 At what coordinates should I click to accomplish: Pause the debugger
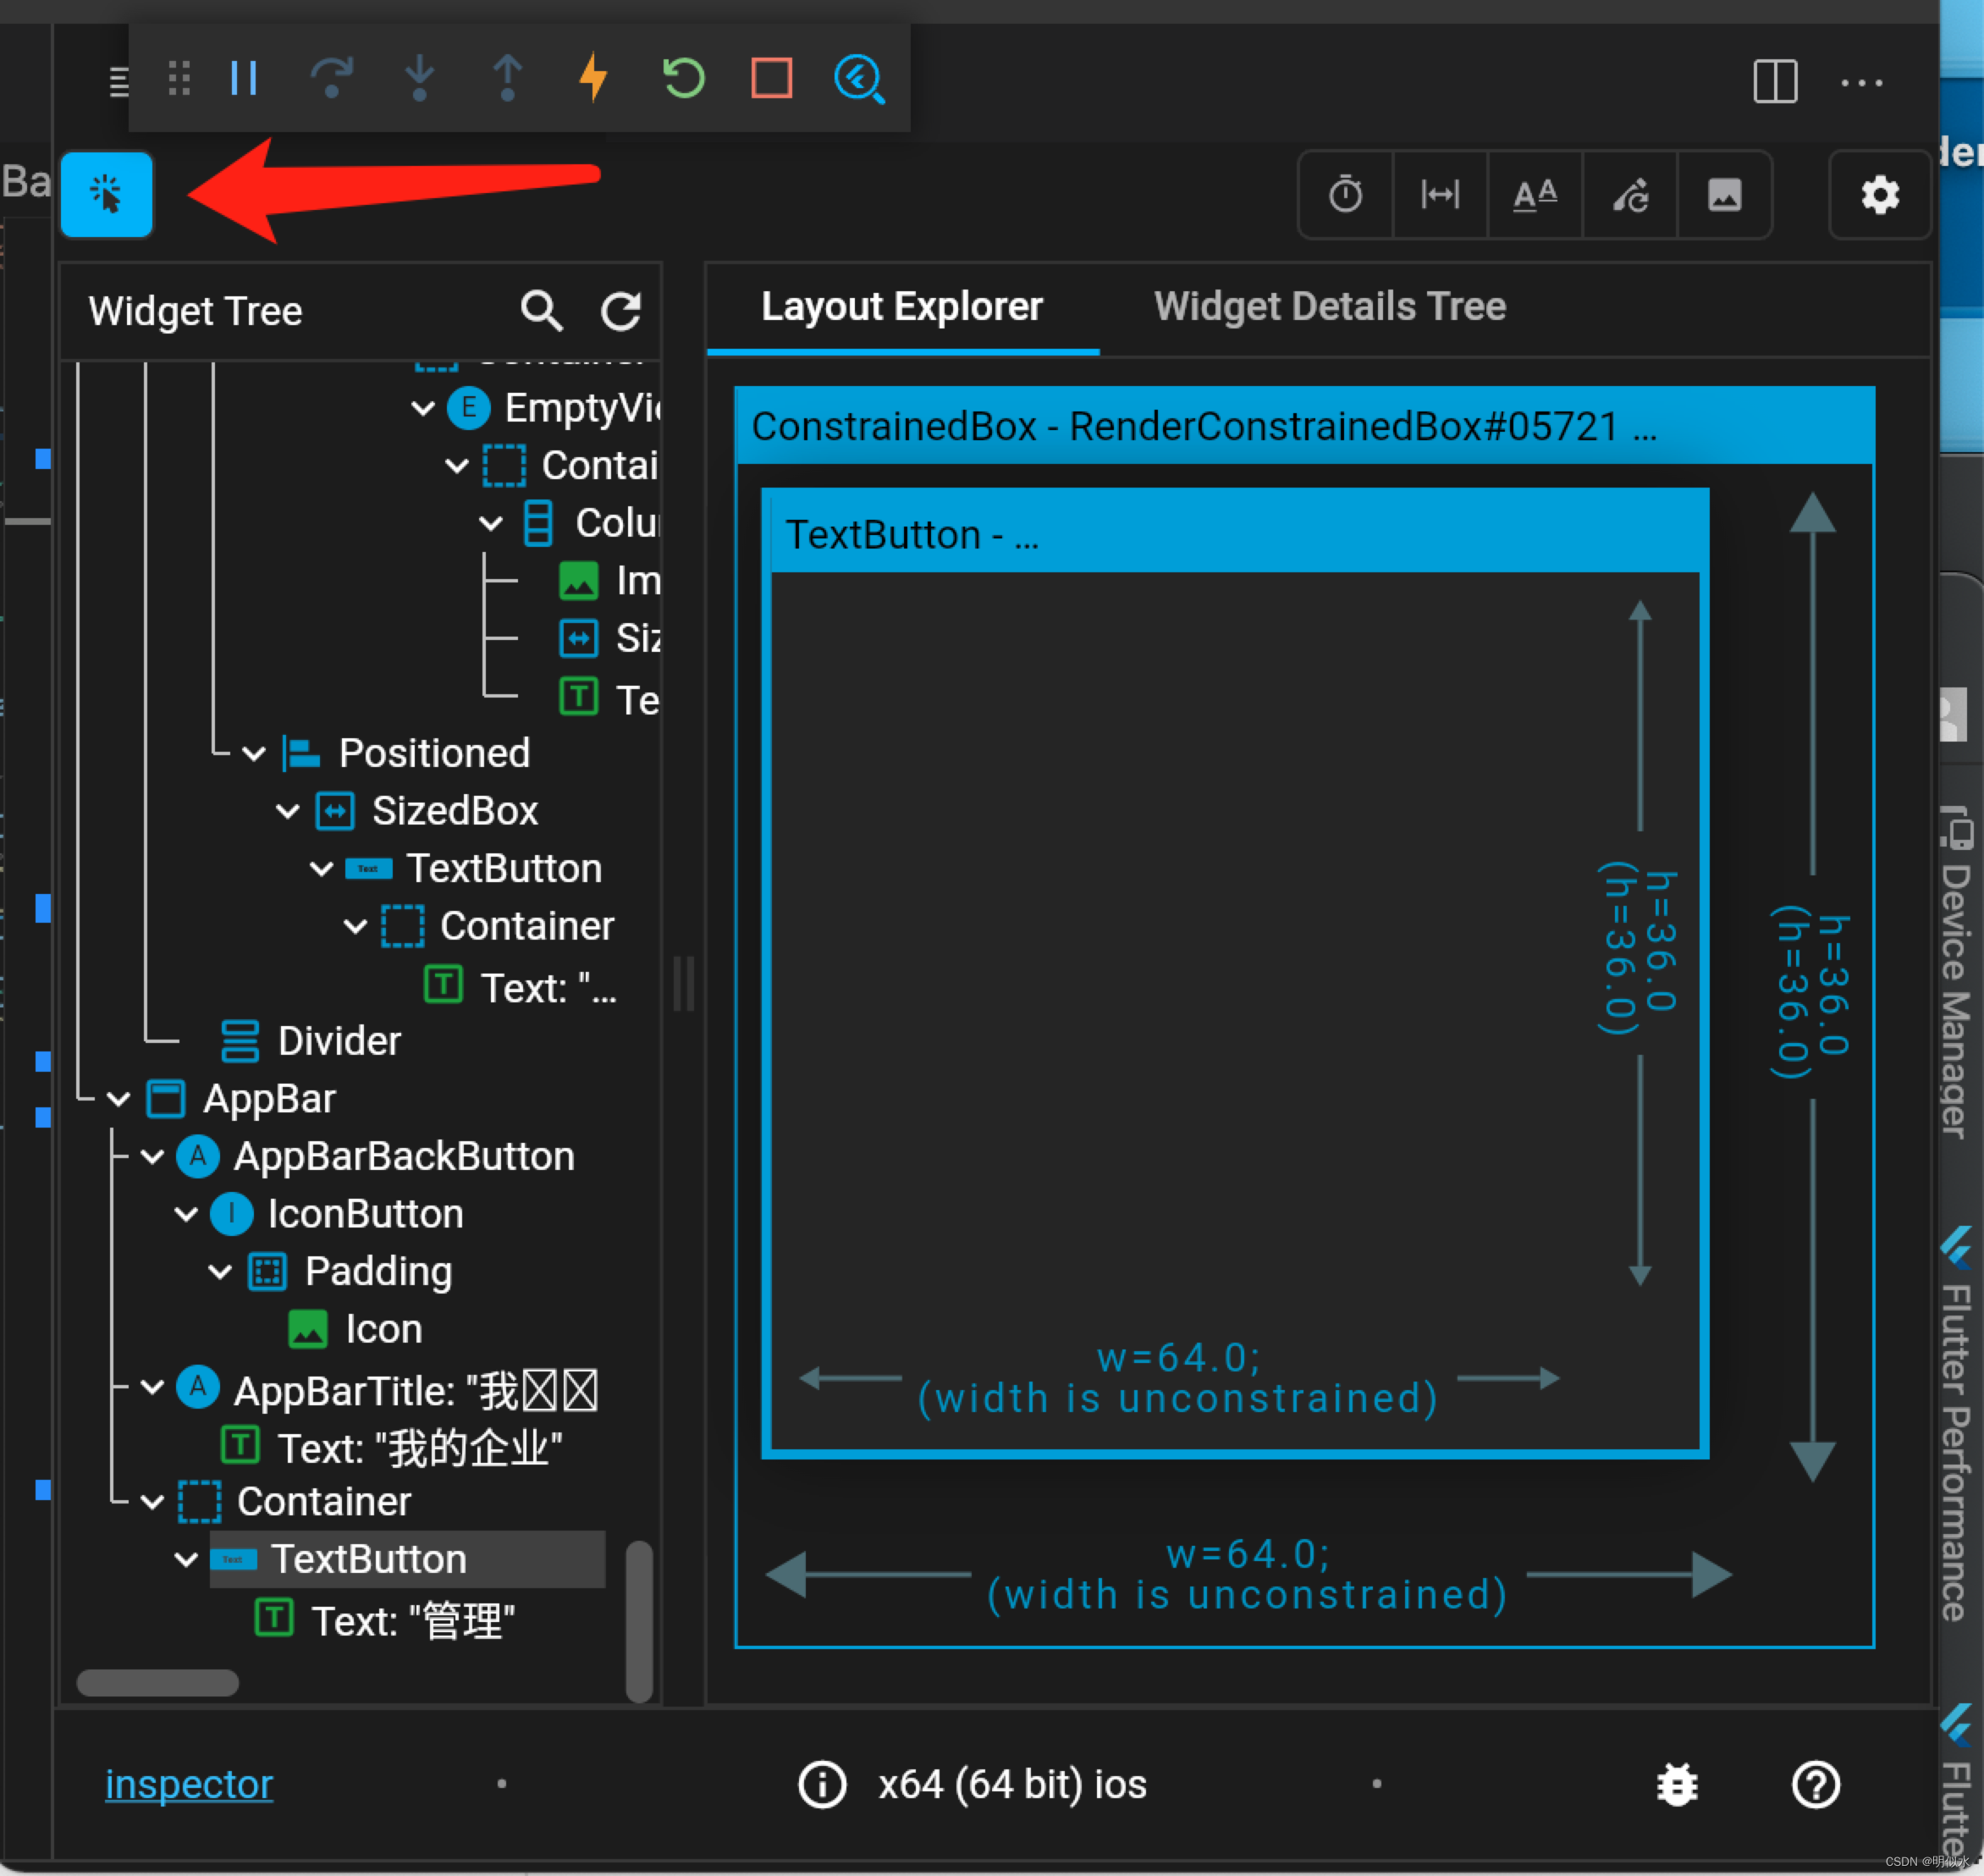243,79
